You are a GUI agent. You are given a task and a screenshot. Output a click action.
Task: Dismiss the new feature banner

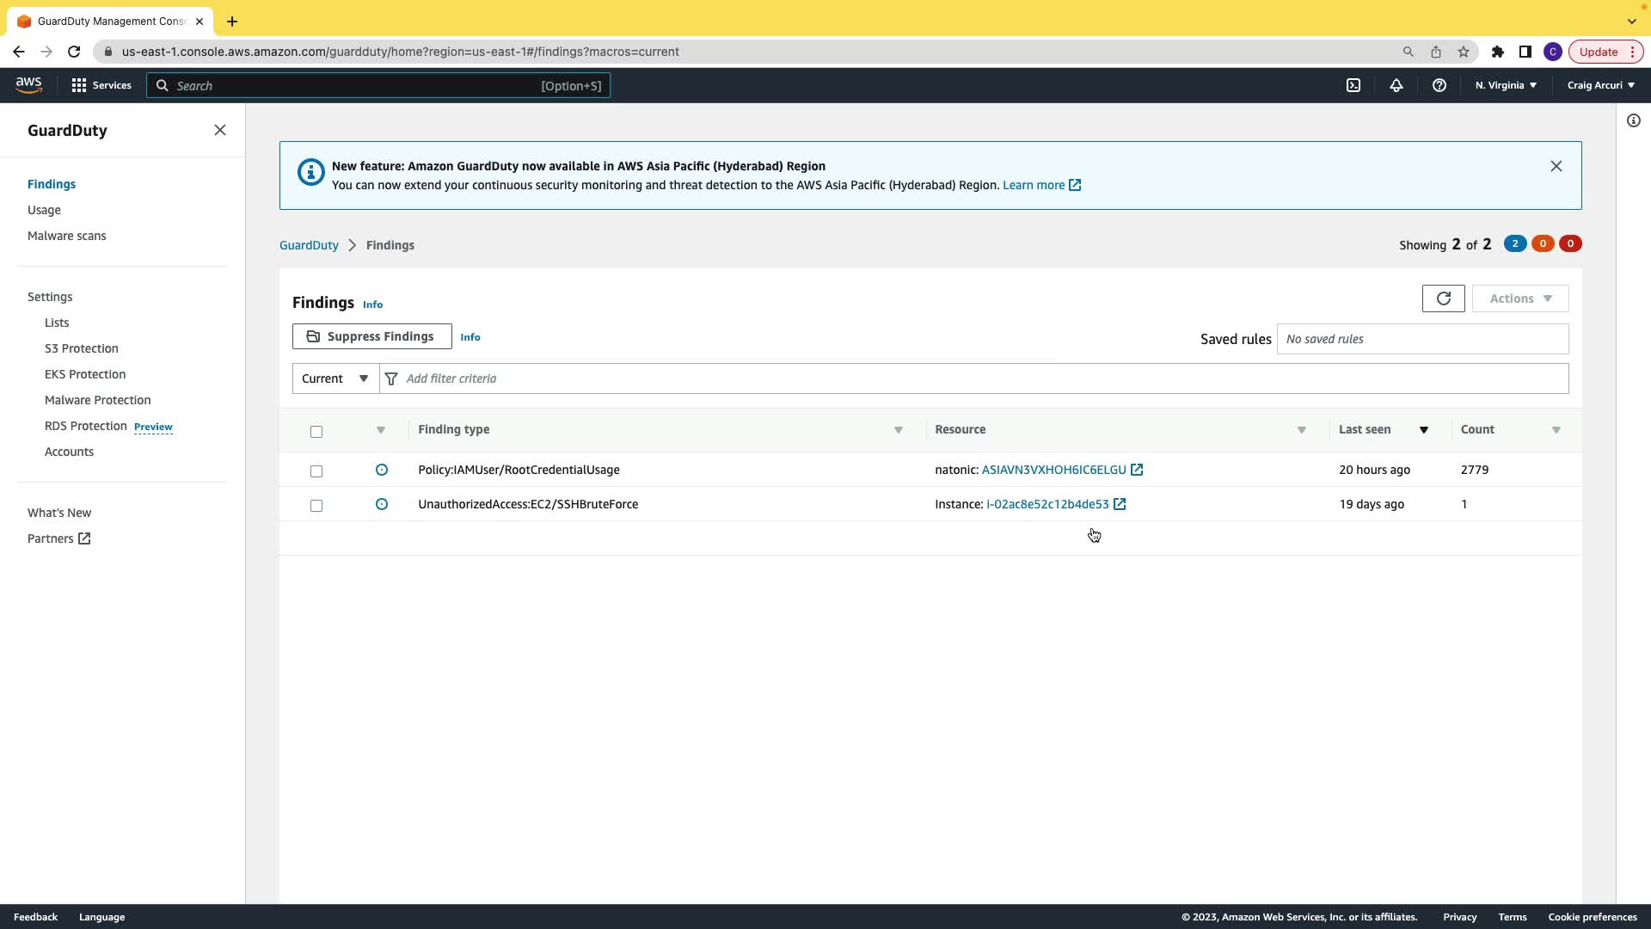tap(1556, 166)
